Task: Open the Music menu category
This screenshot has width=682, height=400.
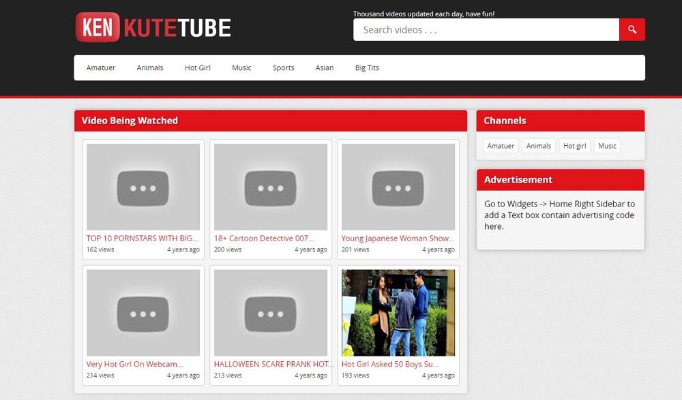Action: tap(241, 68)
